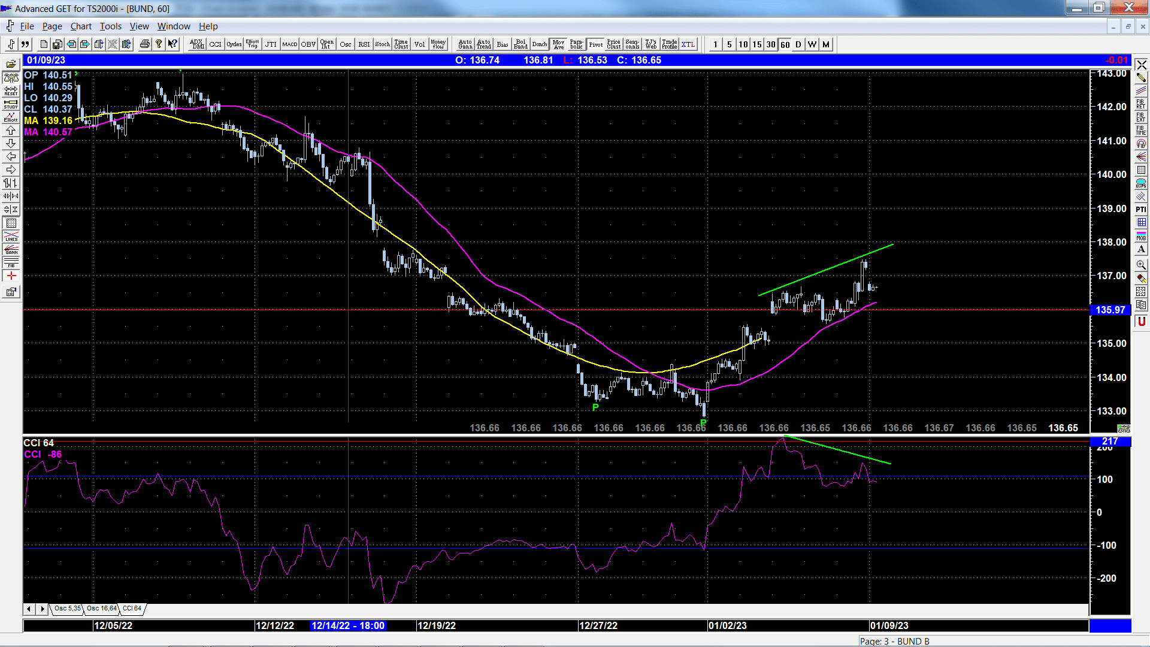Open the View menu

coord(139,26)
